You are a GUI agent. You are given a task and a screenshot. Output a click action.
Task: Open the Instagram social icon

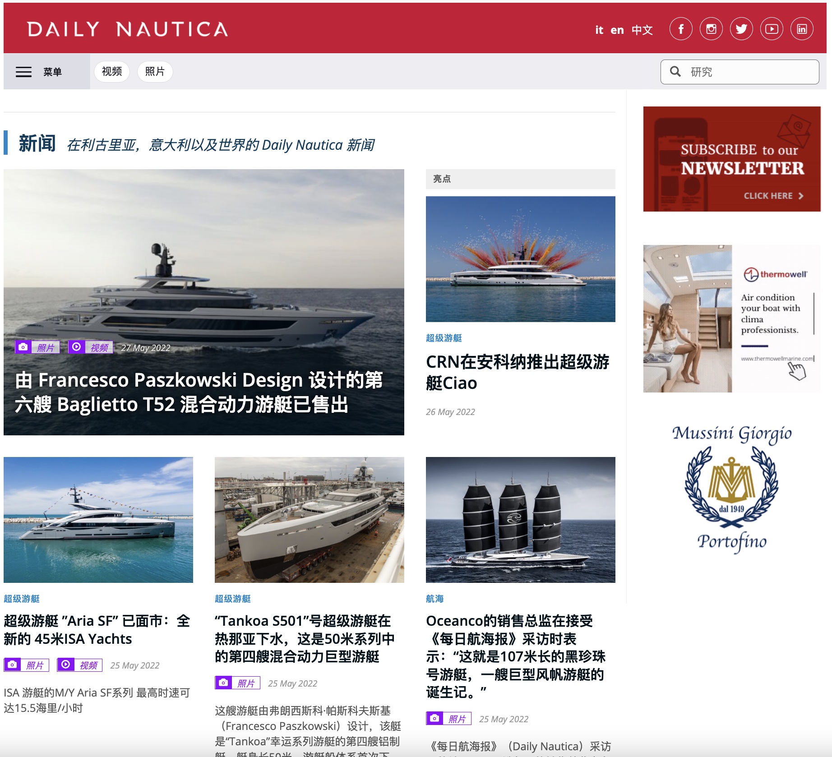711,29
